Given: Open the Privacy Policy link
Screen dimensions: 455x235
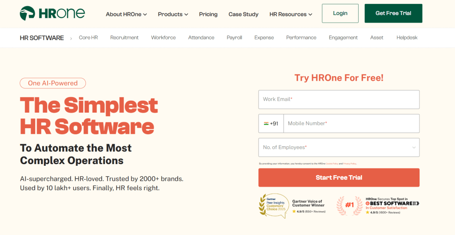Looking at the screenshot, I should (x=350, y=164).
